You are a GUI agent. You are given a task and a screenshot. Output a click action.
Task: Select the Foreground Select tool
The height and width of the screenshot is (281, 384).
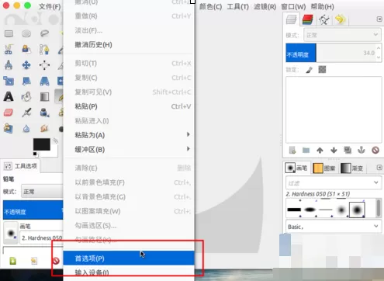point(26,49)
